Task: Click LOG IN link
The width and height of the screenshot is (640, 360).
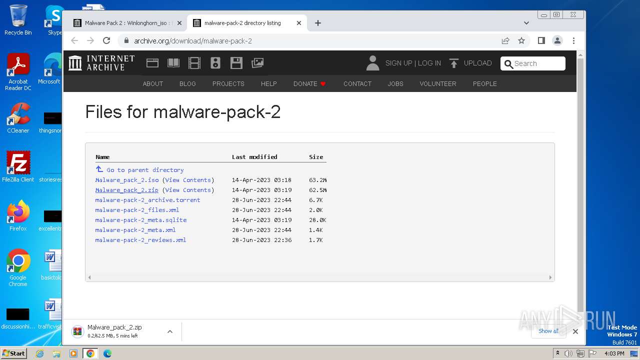Action: tap(429, 63)
